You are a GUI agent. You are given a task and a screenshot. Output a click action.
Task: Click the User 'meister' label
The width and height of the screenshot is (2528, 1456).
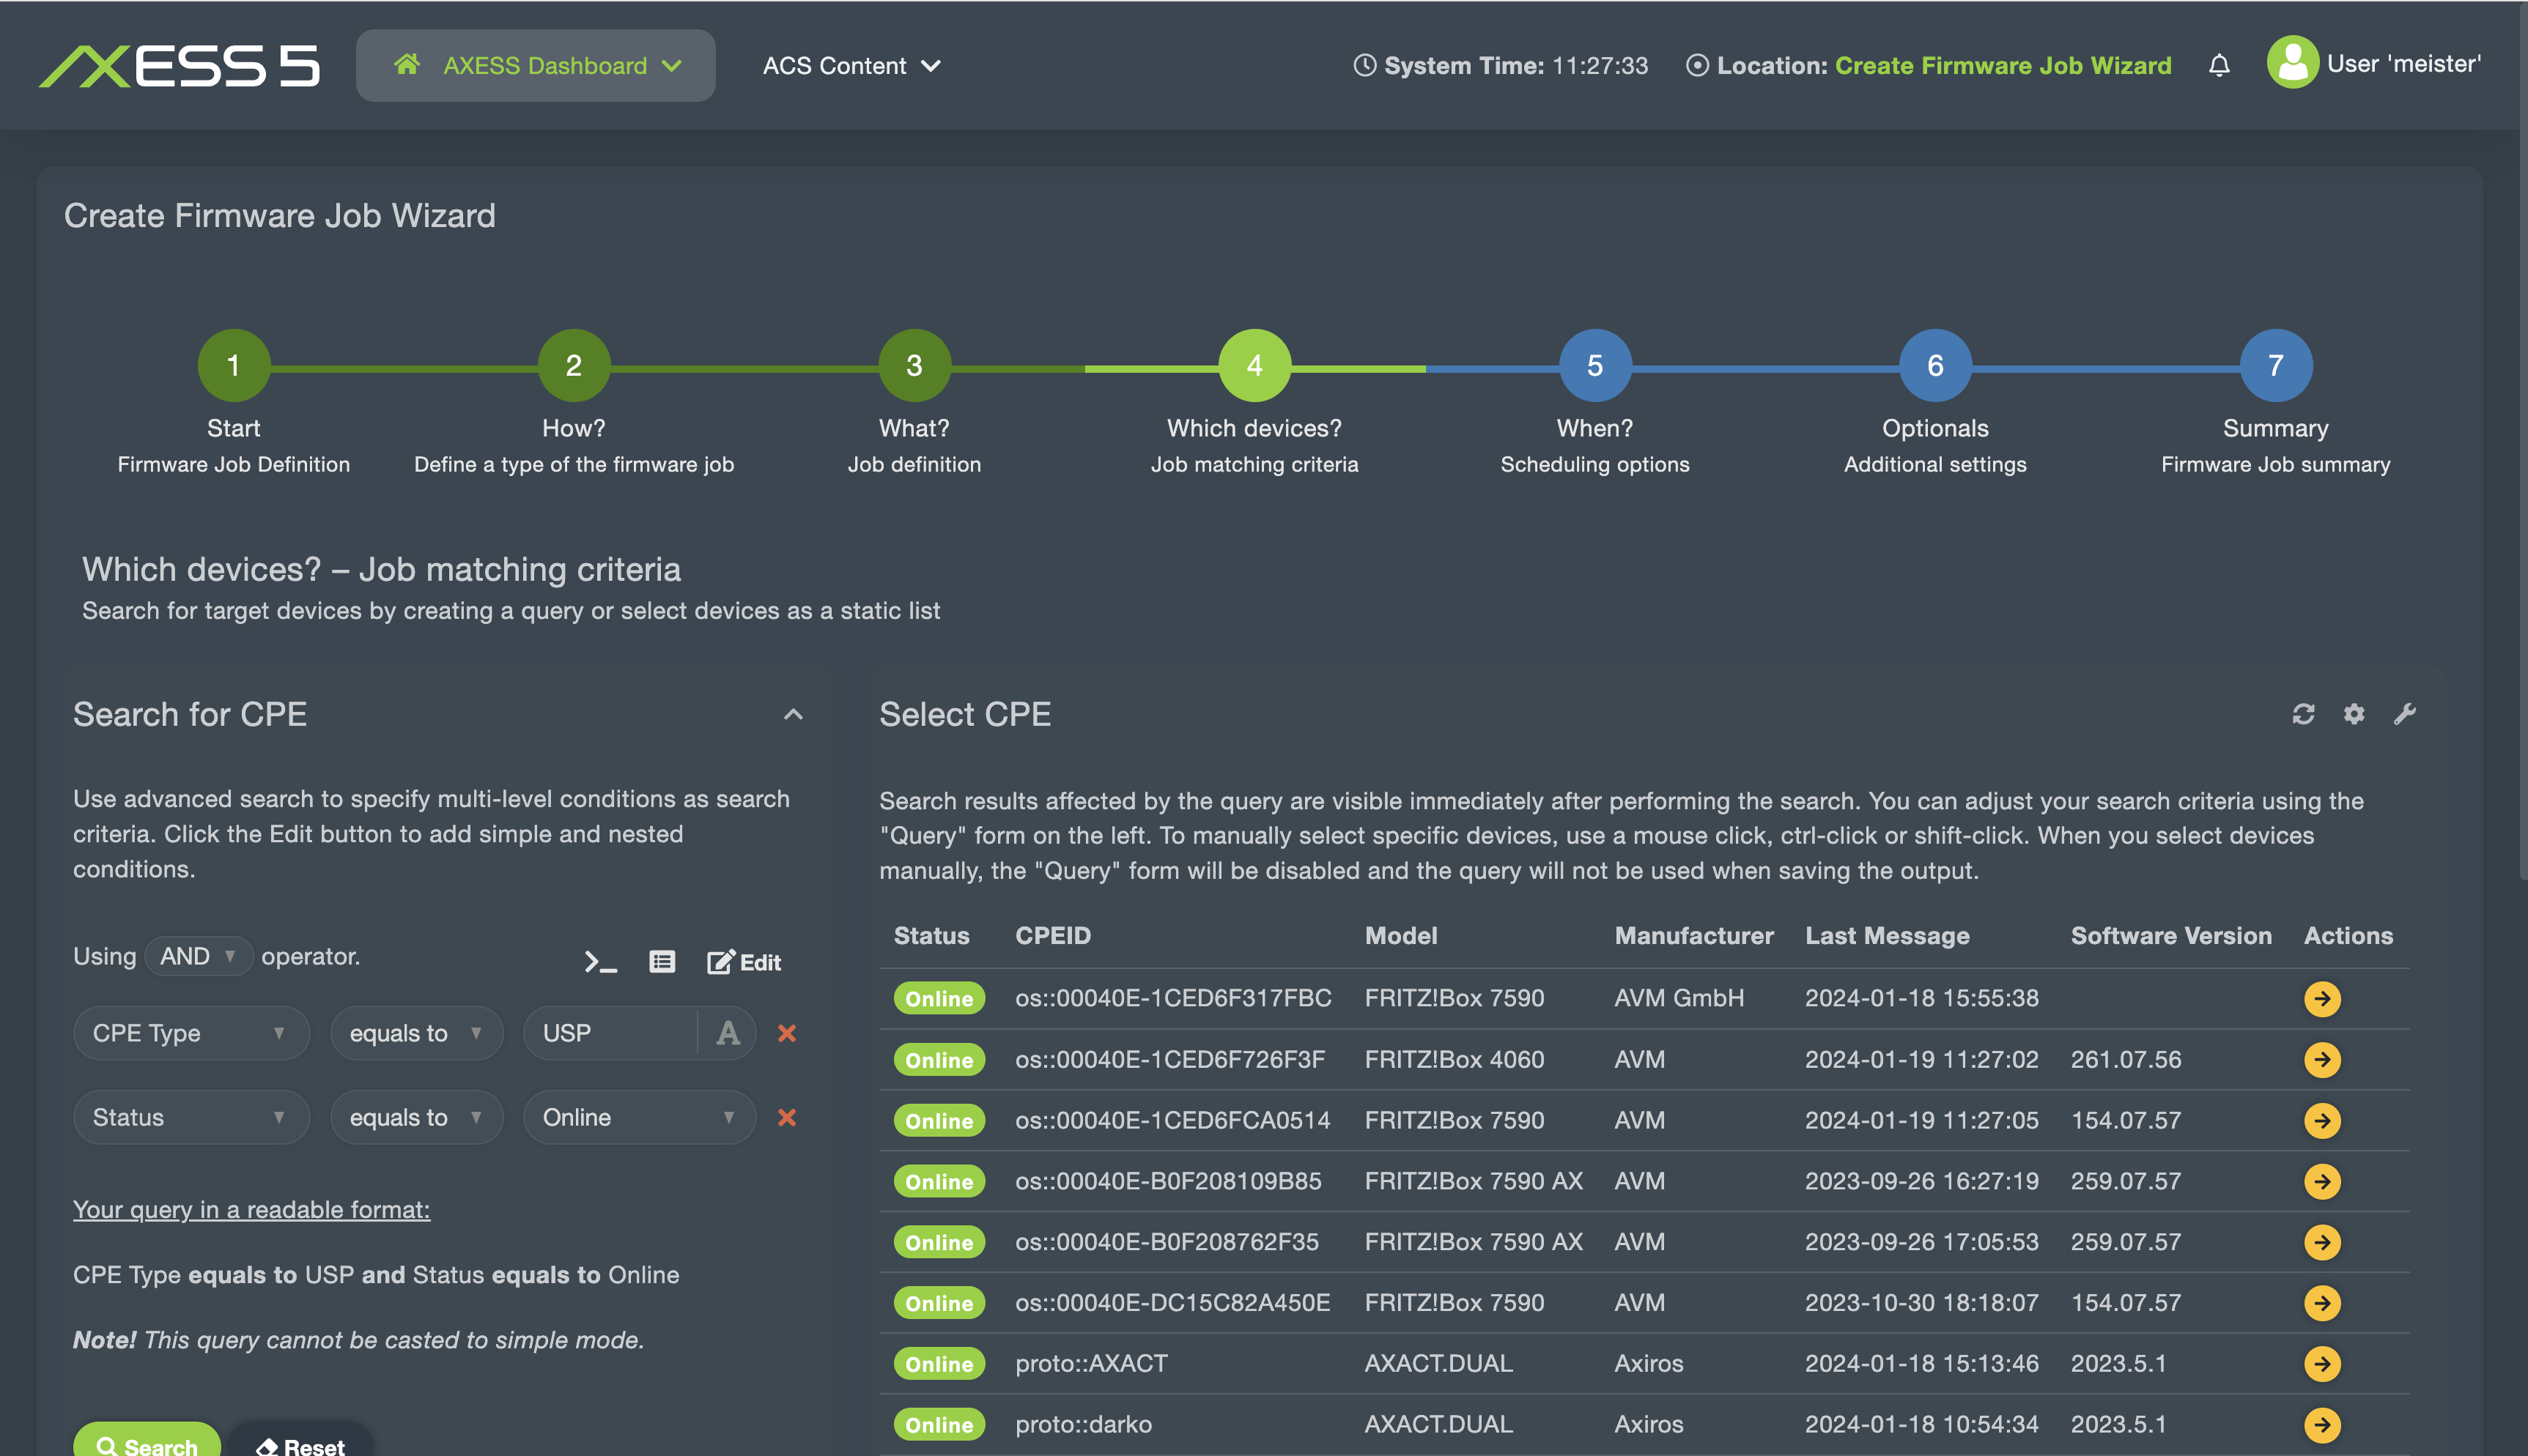(x=2404, y=63)
